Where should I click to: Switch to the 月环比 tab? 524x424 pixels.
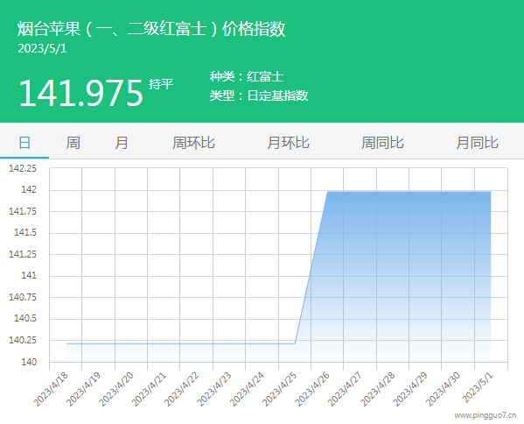[x=288, y=143]
